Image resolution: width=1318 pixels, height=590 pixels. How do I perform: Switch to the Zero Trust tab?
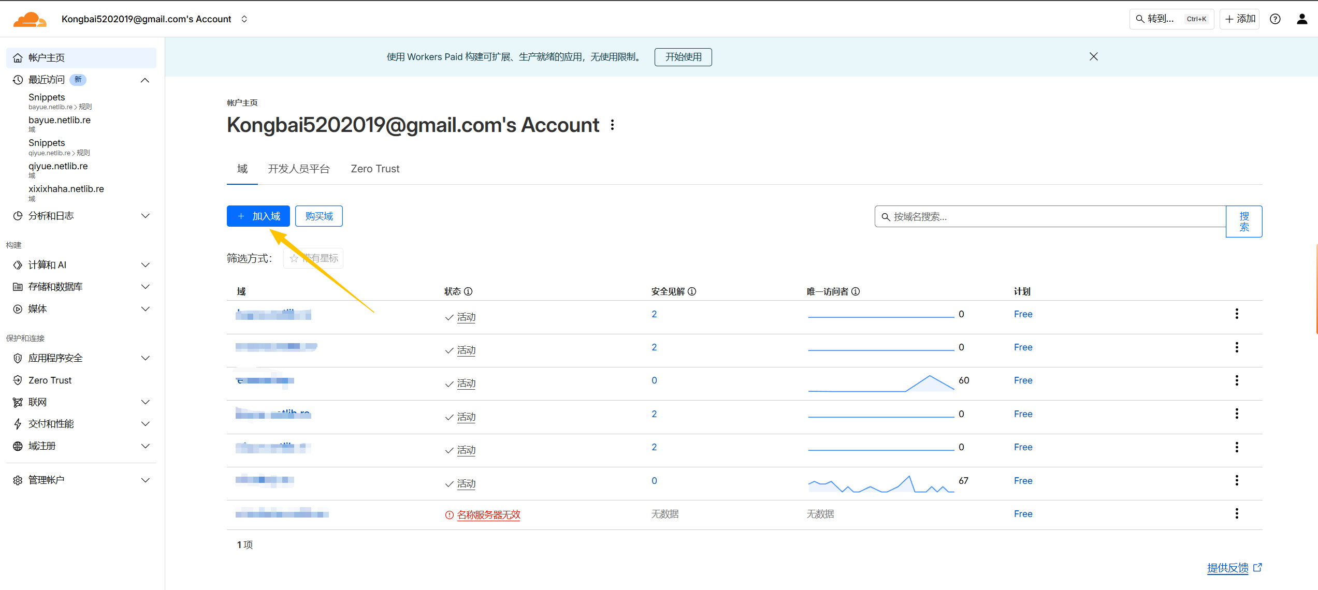[x=375, y=169]
